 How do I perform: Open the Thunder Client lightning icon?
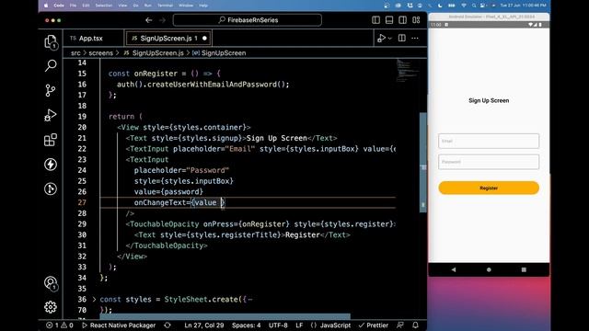tap(51, 165)
